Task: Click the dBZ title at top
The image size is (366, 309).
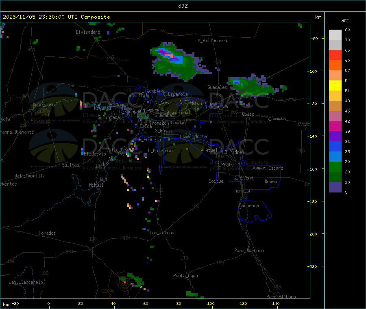Action: [x=183, y=6]
